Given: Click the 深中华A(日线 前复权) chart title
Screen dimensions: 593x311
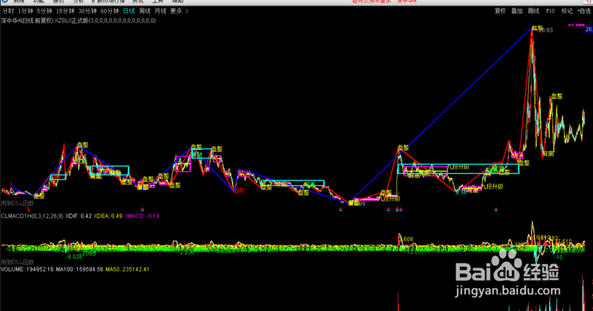Looking at the screenshot, I should tap(27, 20).
